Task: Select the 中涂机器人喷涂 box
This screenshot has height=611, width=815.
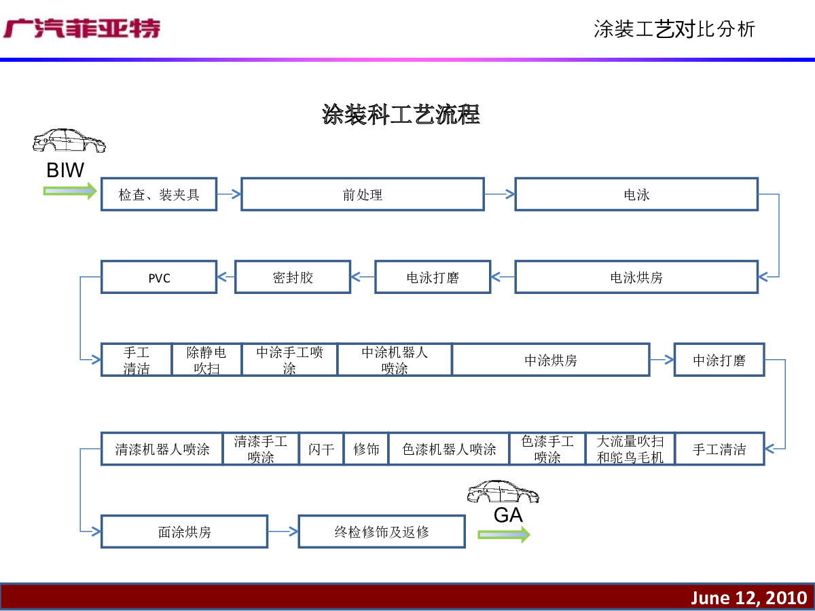Action: (395, 360)
